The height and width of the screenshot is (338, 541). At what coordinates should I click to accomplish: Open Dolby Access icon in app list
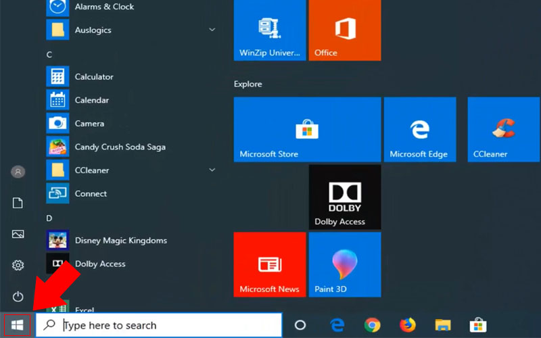tap(57, 264)
